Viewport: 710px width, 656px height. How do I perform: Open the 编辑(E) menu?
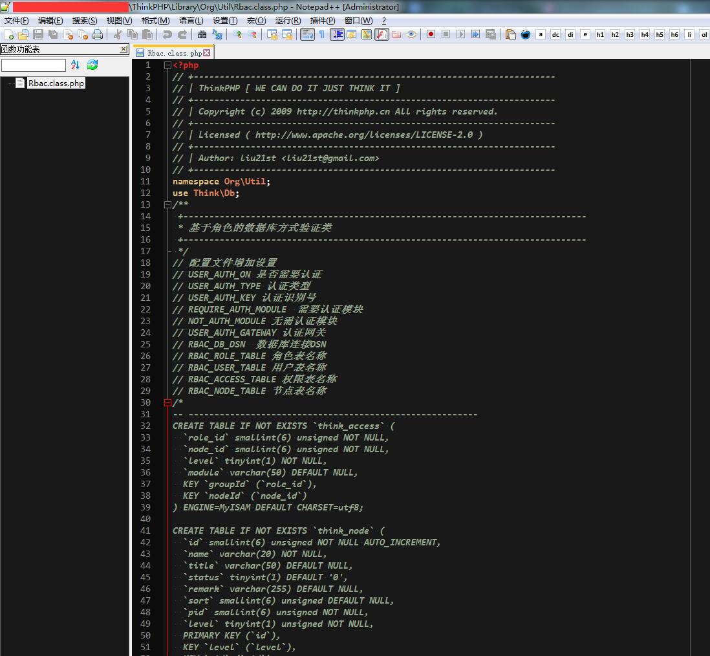pyautogui.click(x=50, y=21)
